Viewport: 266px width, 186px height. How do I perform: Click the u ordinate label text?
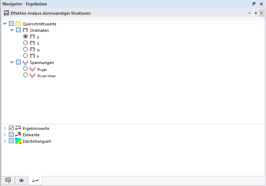point(39,50)
